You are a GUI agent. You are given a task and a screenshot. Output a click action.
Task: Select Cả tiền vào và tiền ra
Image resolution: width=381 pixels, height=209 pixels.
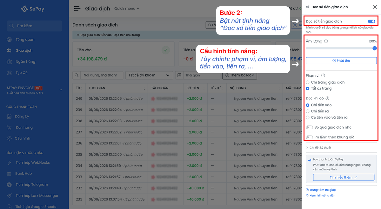tap(307, 117)
